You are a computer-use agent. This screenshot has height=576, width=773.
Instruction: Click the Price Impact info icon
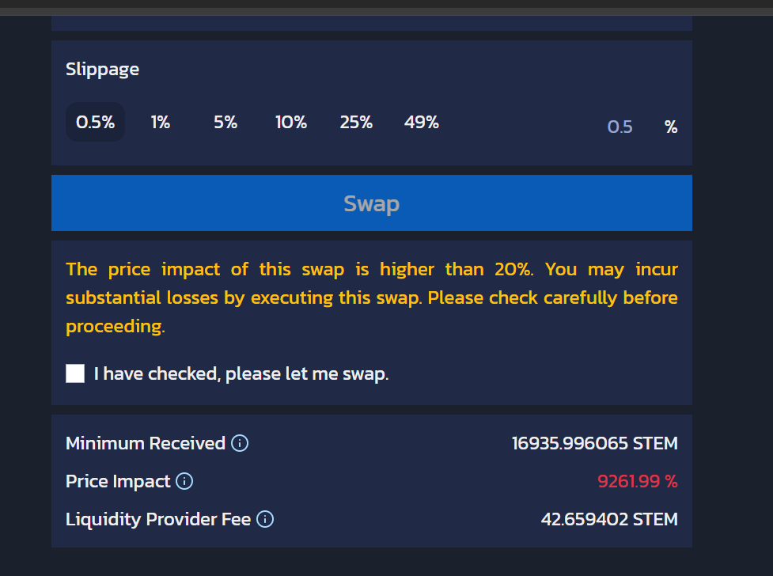pos(184,481)
